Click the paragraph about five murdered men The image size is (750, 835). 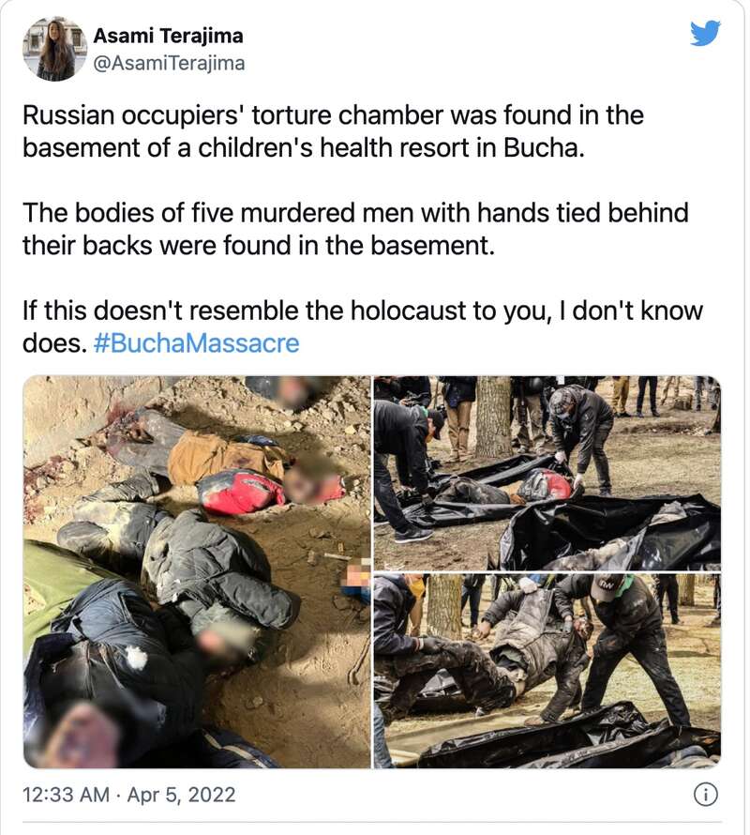pos(355,229)
